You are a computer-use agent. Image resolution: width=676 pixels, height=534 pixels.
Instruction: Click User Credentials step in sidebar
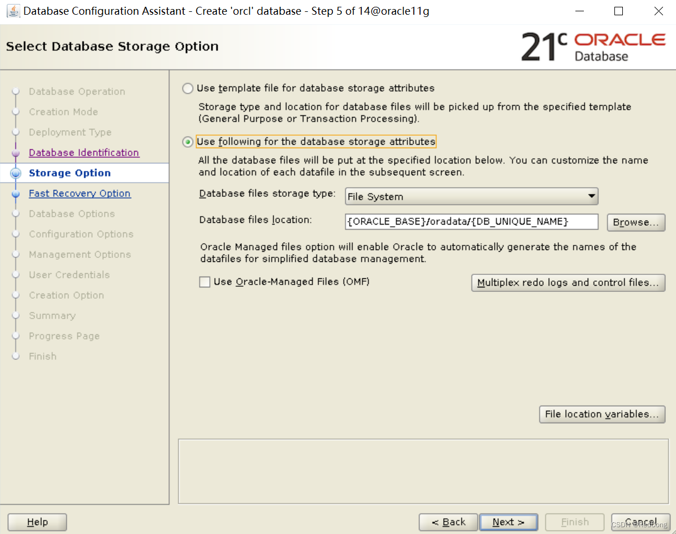point(70,275)
